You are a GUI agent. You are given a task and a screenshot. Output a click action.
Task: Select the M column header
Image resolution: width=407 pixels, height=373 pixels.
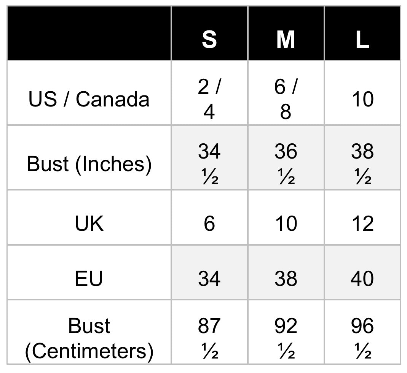pyautogui.click(x=286, y=39)
